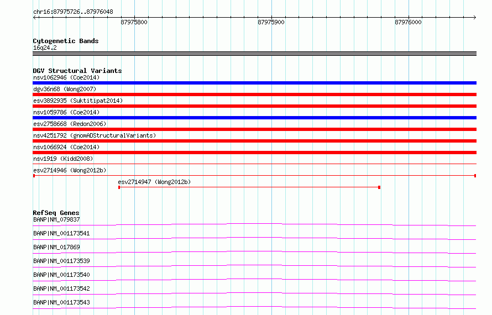Click the red nsv1066924 (Coe2014) bar
Screen dimensions: 492x315
pyautogui.click(x=254, y=153)
